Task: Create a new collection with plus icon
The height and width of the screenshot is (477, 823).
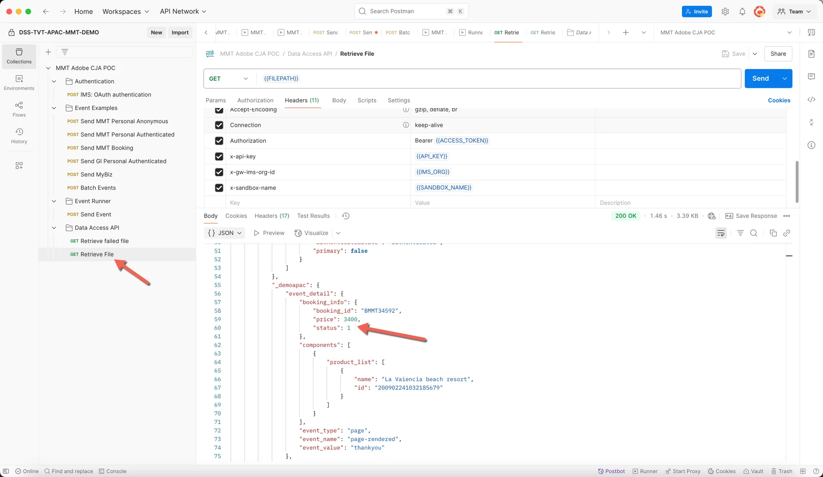Action: pyautogui.click(x=48, y=52)
